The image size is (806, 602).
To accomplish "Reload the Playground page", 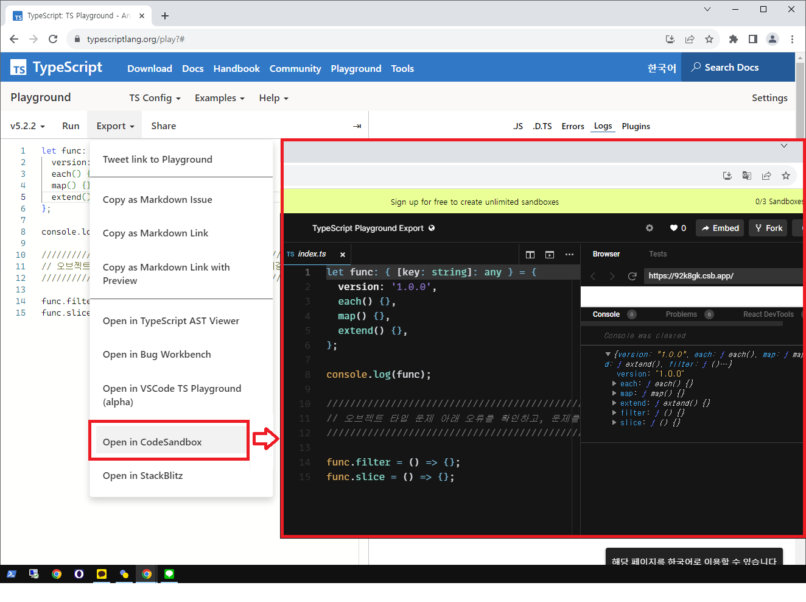I will point(53,39).
